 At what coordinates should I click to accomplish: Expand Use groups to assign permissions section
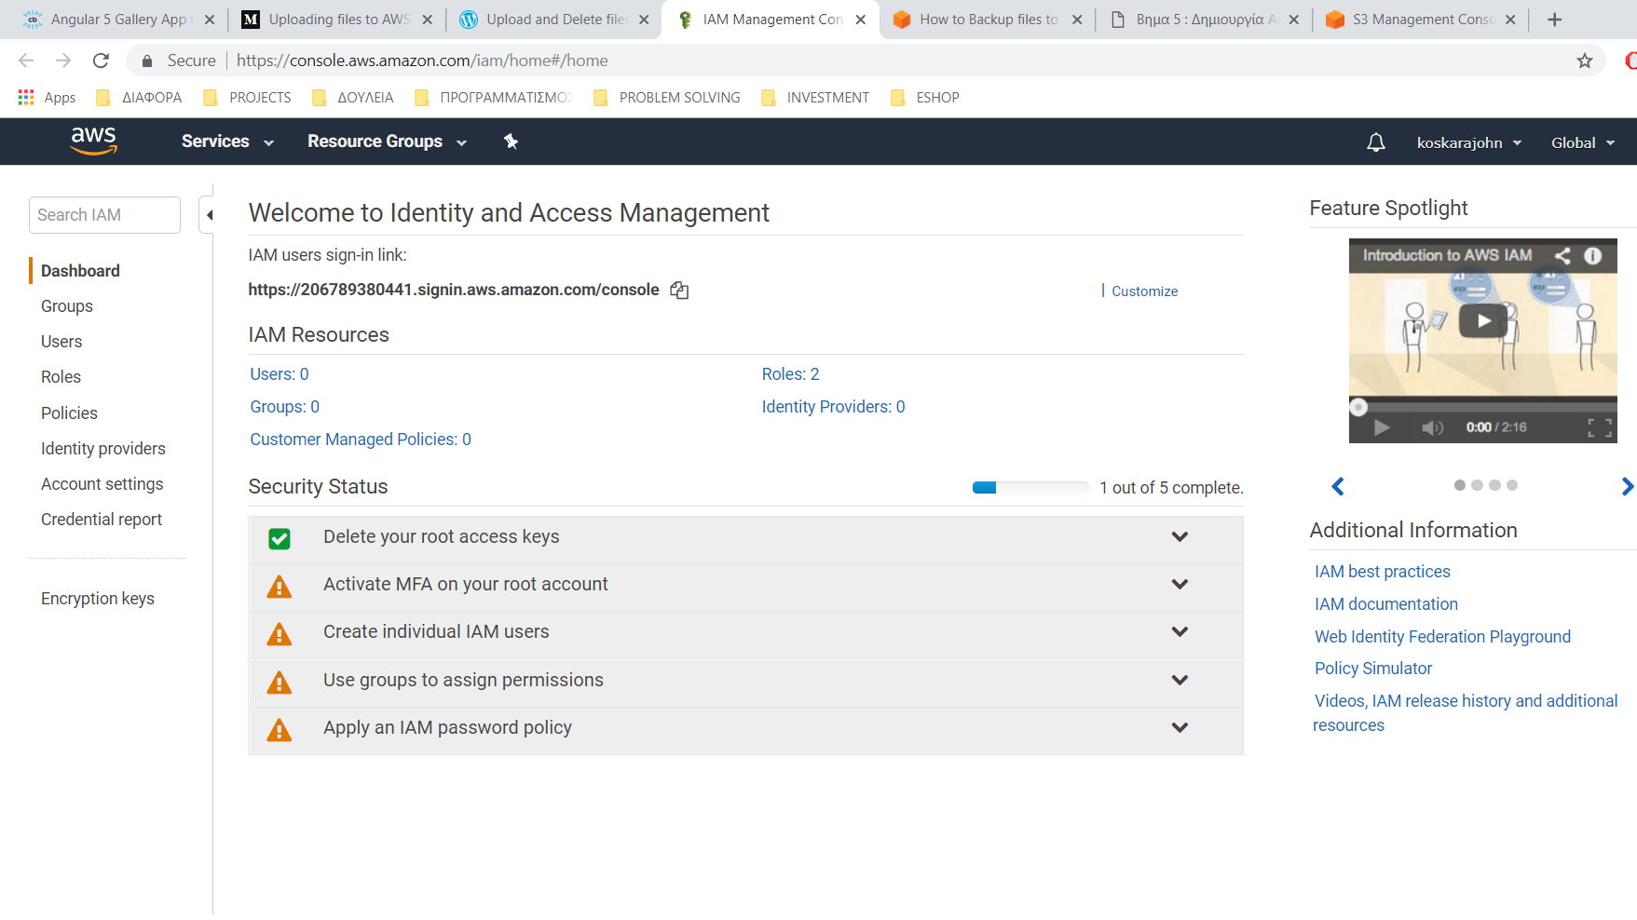tap(1180, 680)
